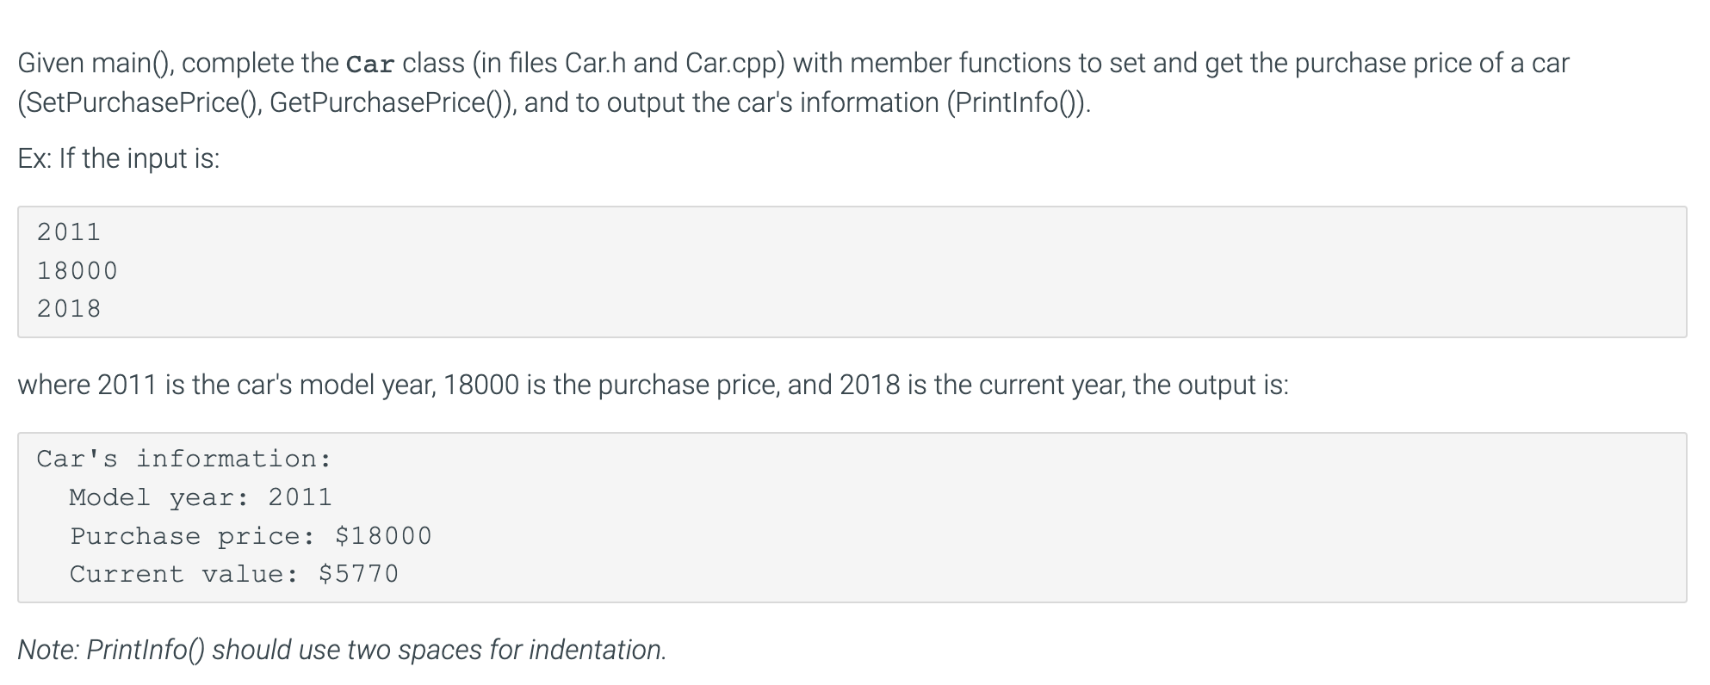Click the SetPurchasePrice() text in the description
This screenshot has width=1710, height=685.
click(x=139, y=103)
